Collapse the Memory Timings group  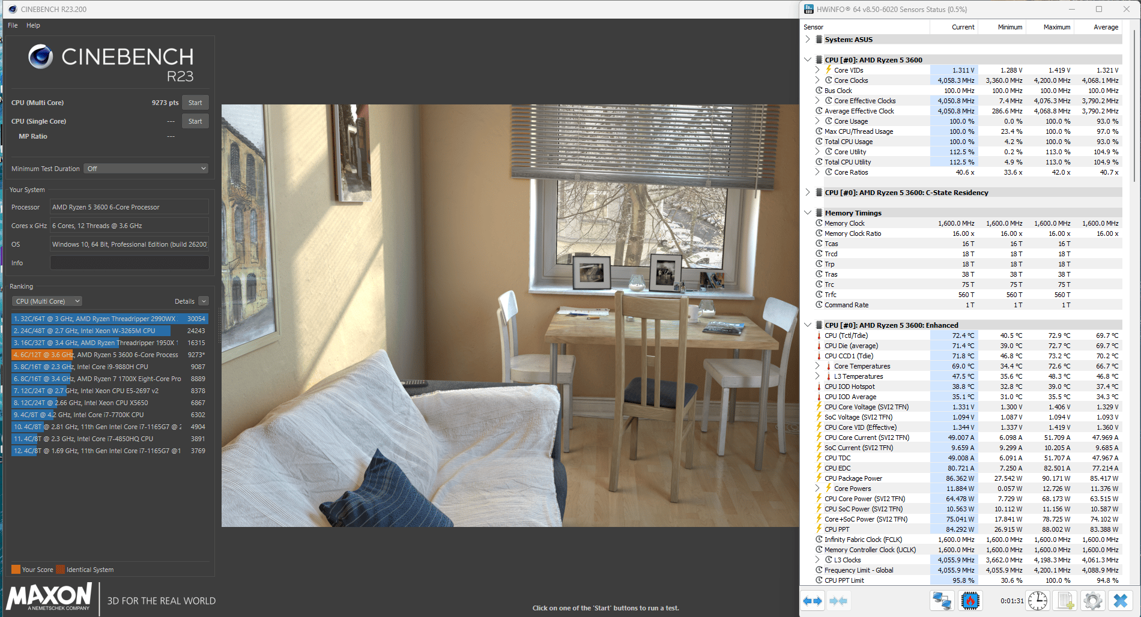coord(808,213)
